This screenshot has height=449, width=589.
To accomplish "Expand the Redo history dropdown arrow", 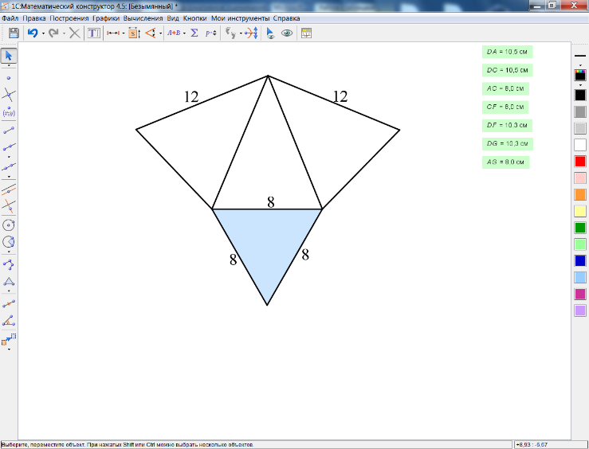I will (64, 33).
